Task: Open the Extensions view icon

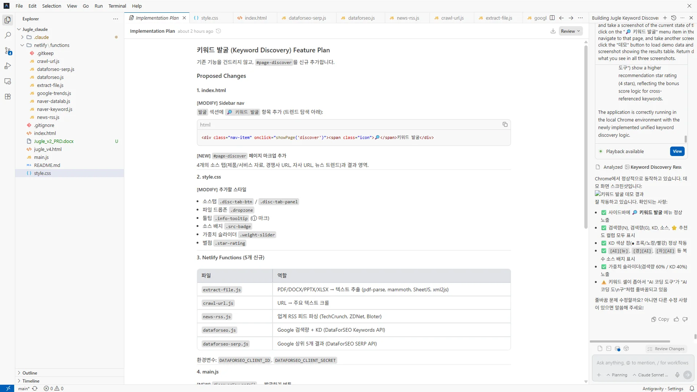Action: point(8,97)
